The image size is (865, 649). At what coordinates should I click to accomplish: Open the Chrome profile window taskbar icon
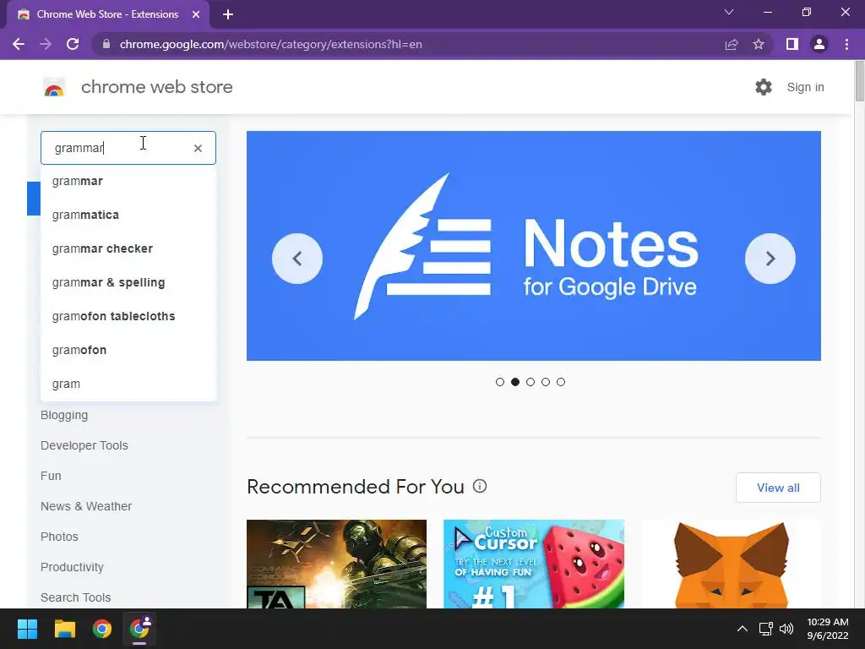point(139,629)
